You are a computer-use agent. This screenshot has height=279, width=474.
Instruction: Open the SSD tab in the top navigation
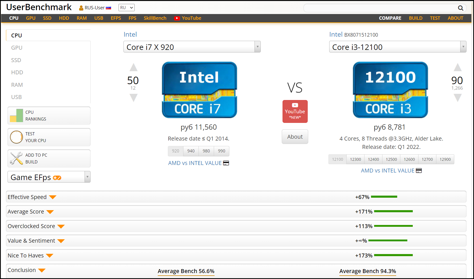[47, 18]
